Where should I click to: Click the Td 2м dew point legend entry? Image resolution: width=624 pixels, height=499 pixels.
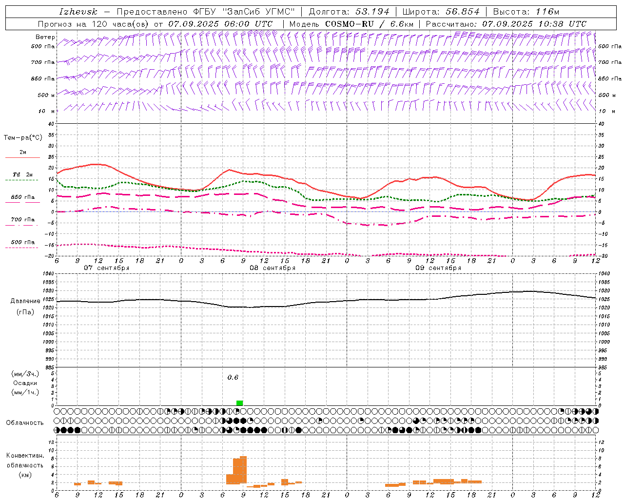tap(23, 174)
